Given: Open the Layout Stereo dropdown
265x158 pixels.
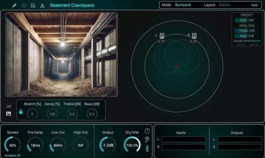Looking at the screenshot, I should [224, 5].
